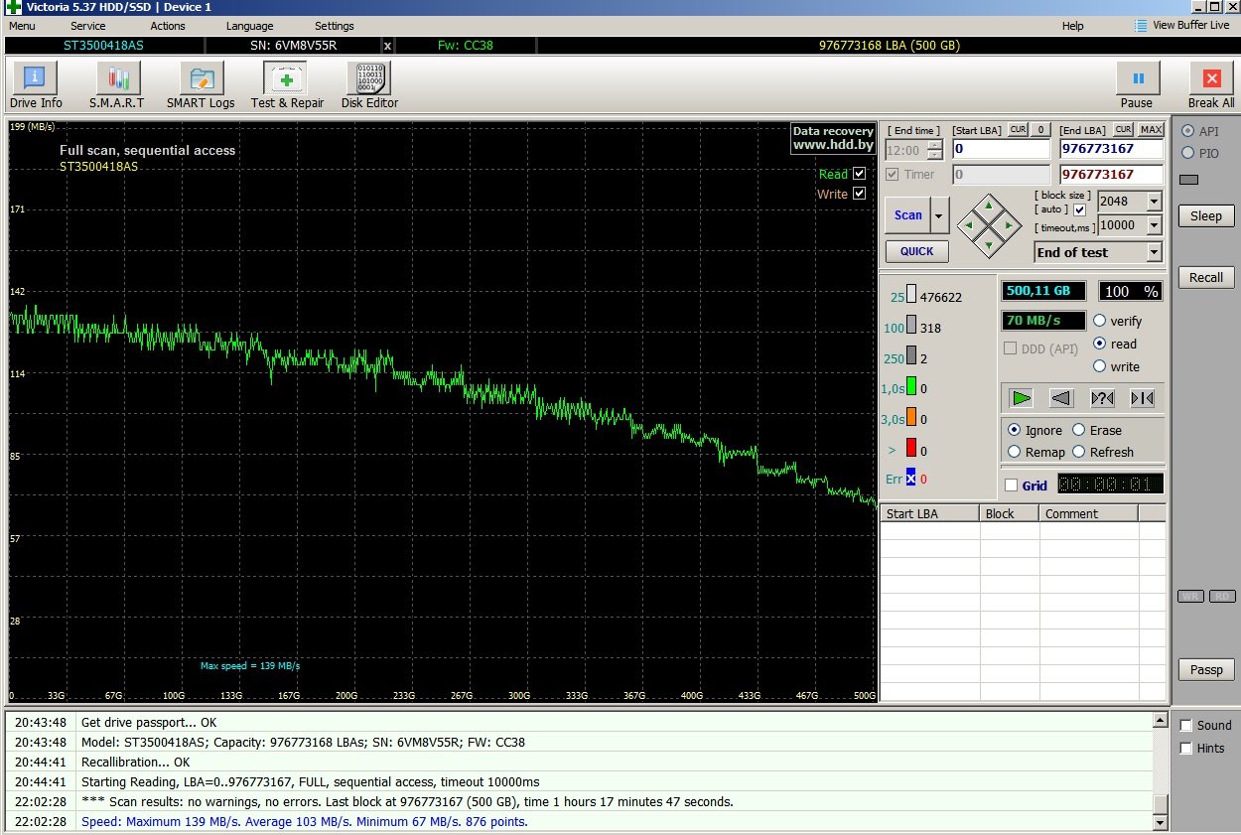The image size is (1241, 835).
Task: Select the Remap radio option
Action: coord(1014,452)
